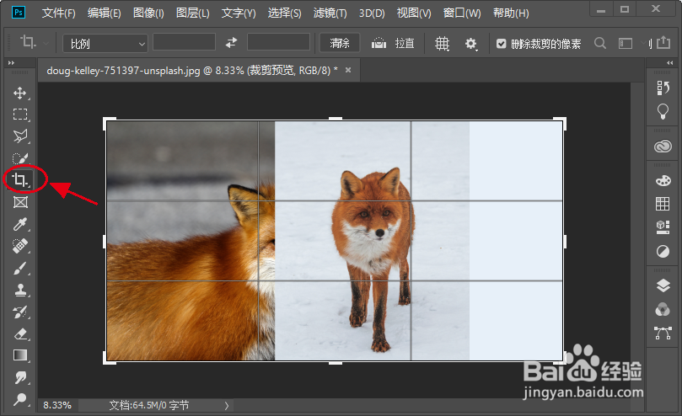Click the 拉直 straighten label
This screenshot has height=416, width=682.
pos(405,44)
